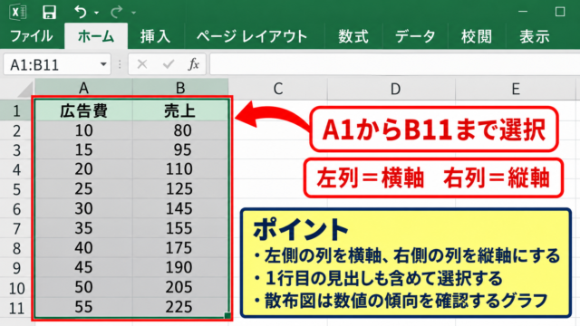Click cell B10 containing 205
580x326 pixels.
[180, 288]
